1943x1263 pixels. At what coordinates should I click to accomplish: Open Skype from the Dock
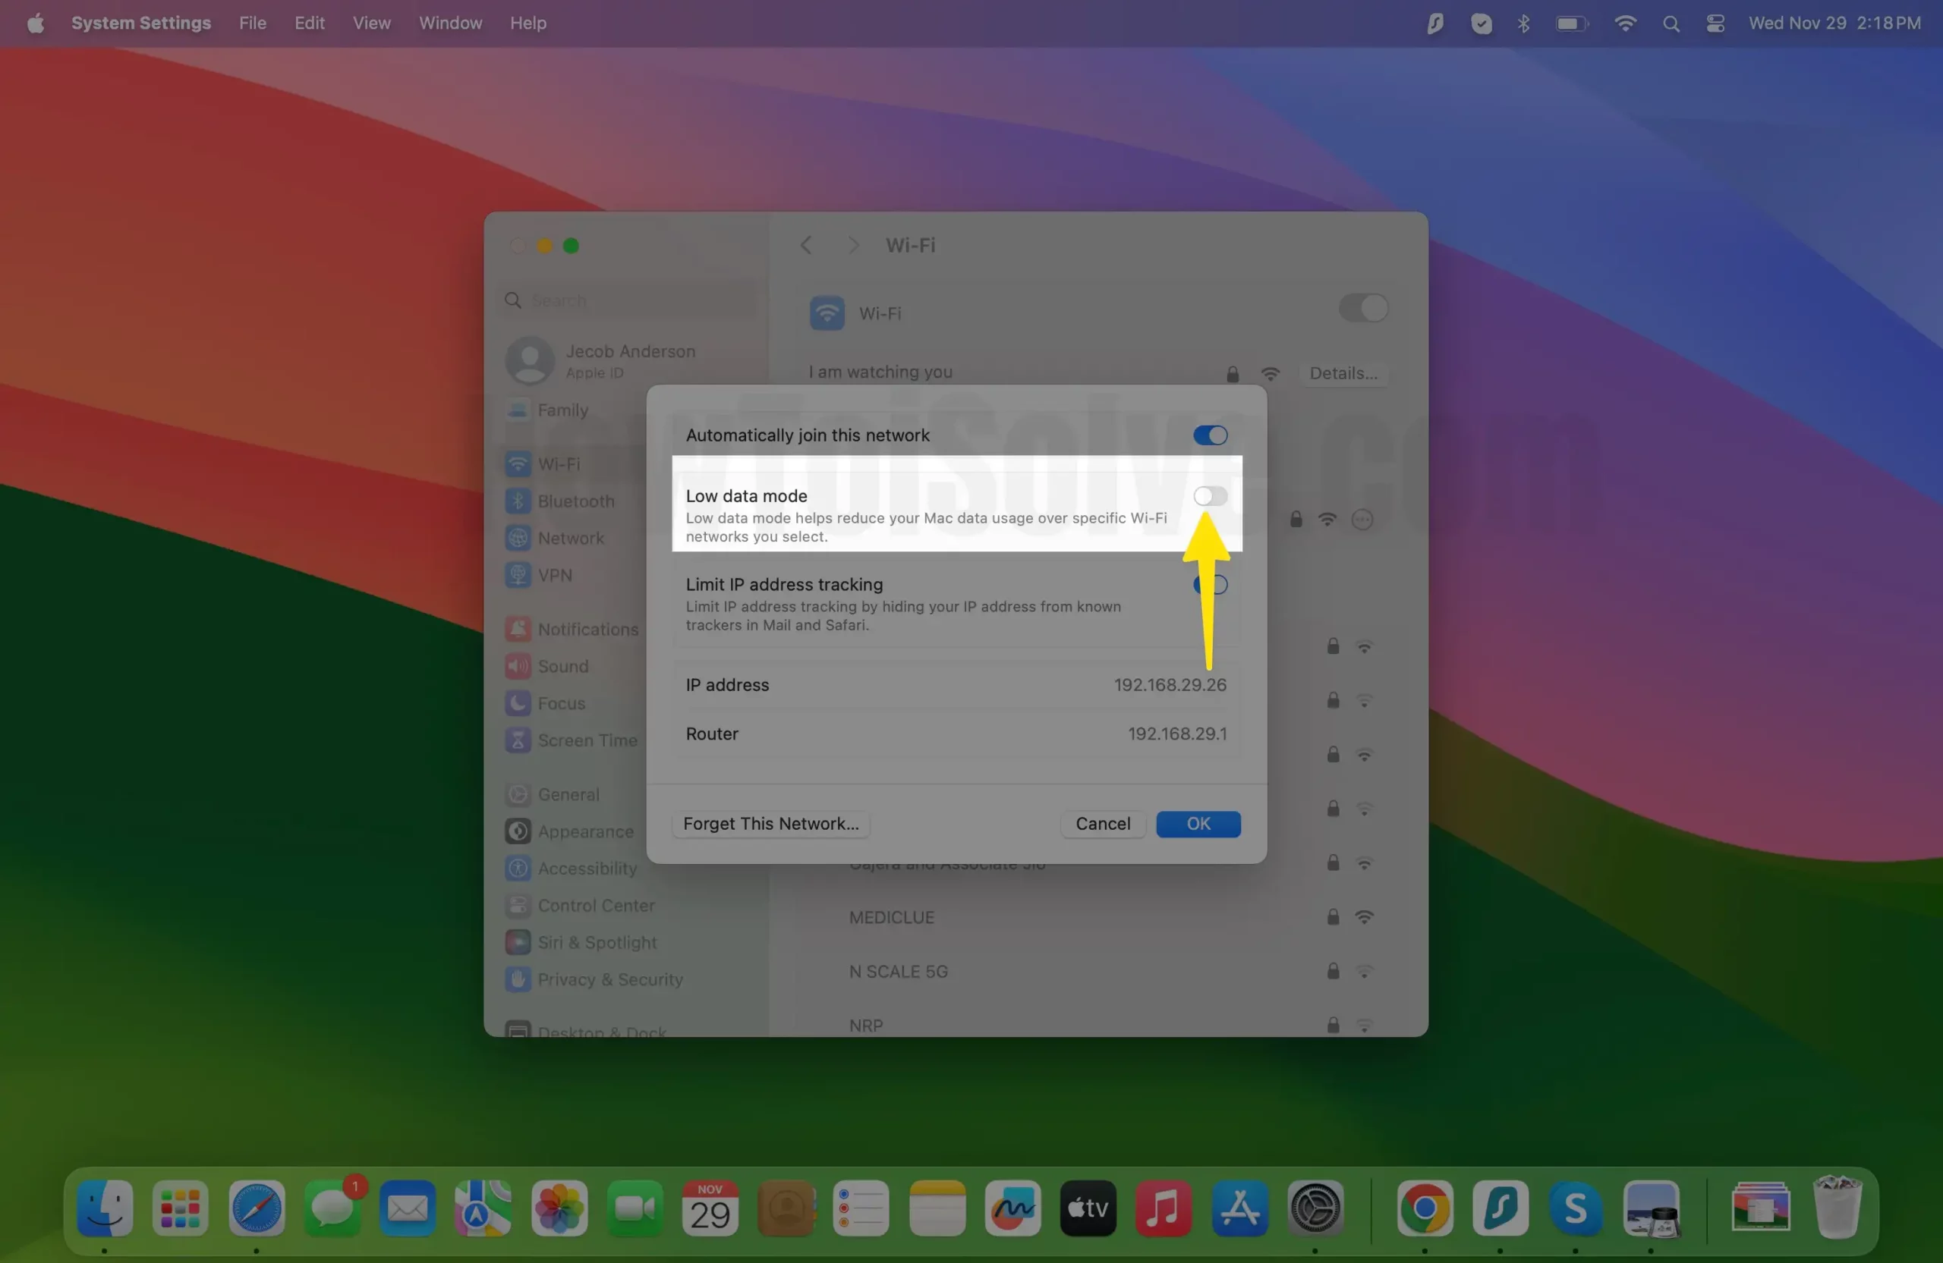point(1575,1207)
